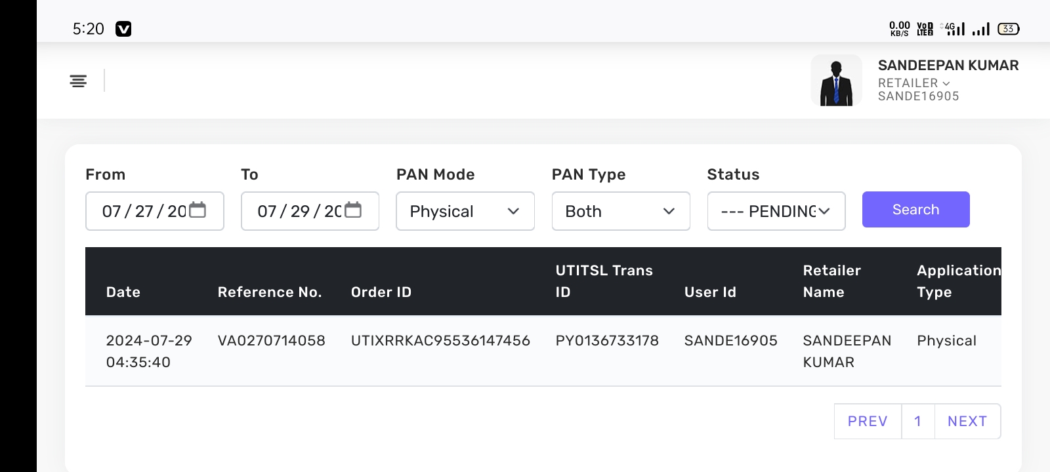Tap the battery indicator in status bar
This screenshot has height=472, width=1050.
pyautogui.click(x=1008, y=29)
